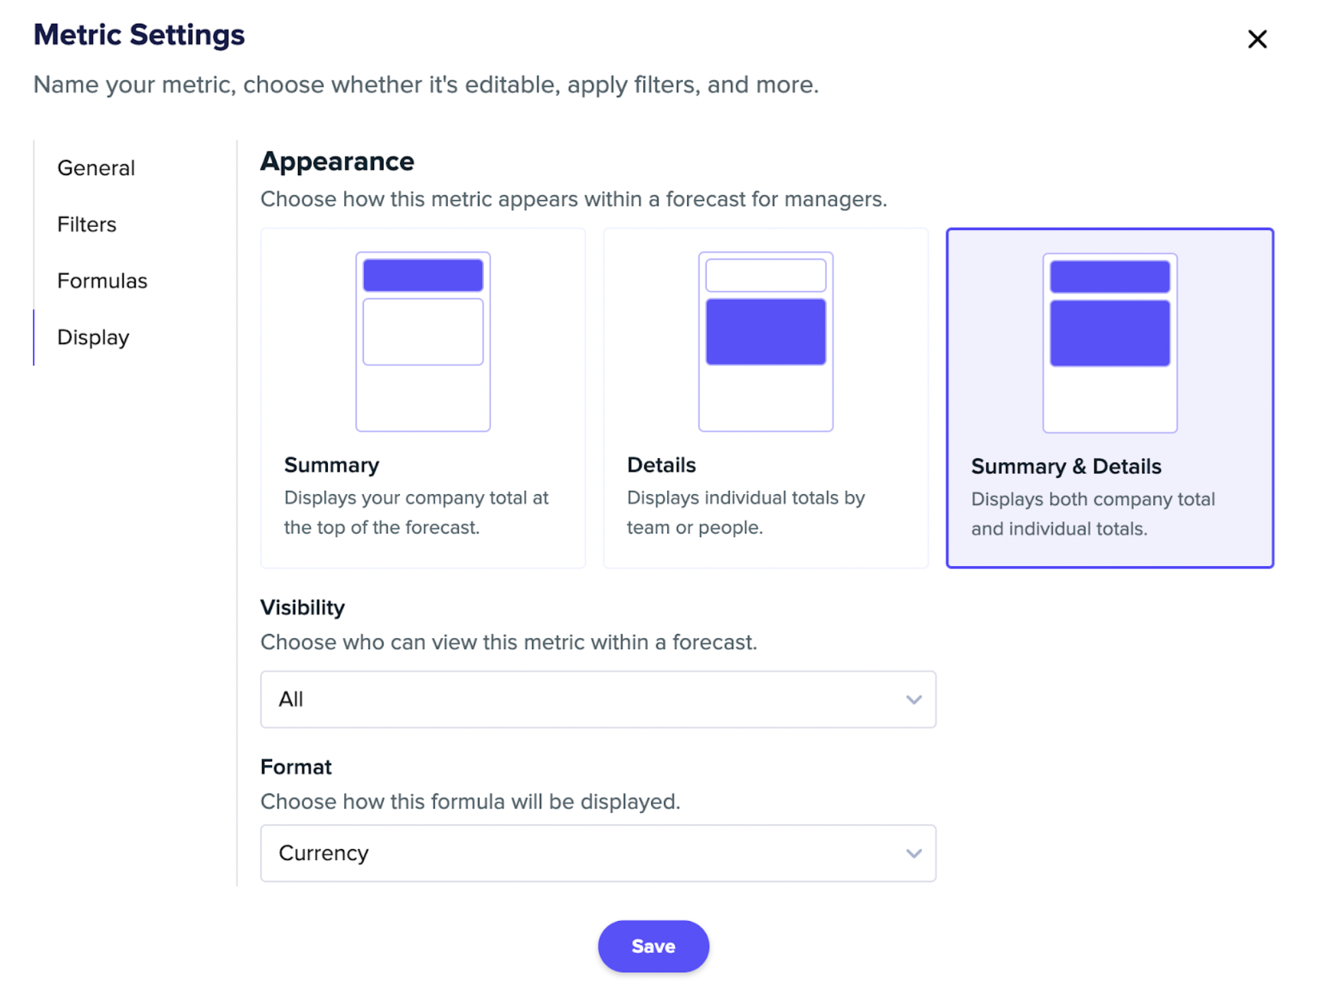Click the Summary & Details card title

click(1066, 466)
